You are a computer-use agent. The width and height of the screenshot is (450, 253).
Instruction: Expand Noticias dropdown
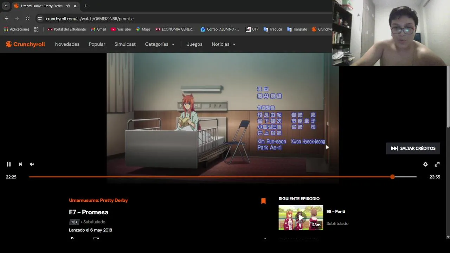(224, 44)
